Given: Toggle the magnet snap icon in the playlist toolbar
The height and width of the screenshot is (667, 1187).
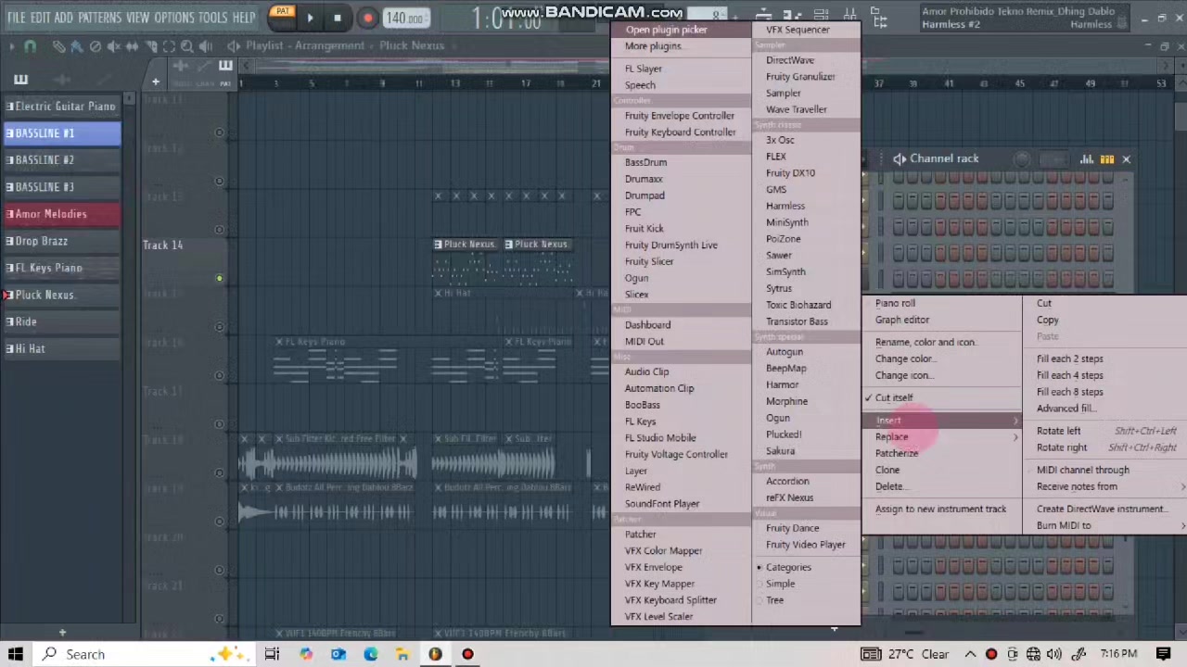Looking at the screenshot, I should pos(30,46).
